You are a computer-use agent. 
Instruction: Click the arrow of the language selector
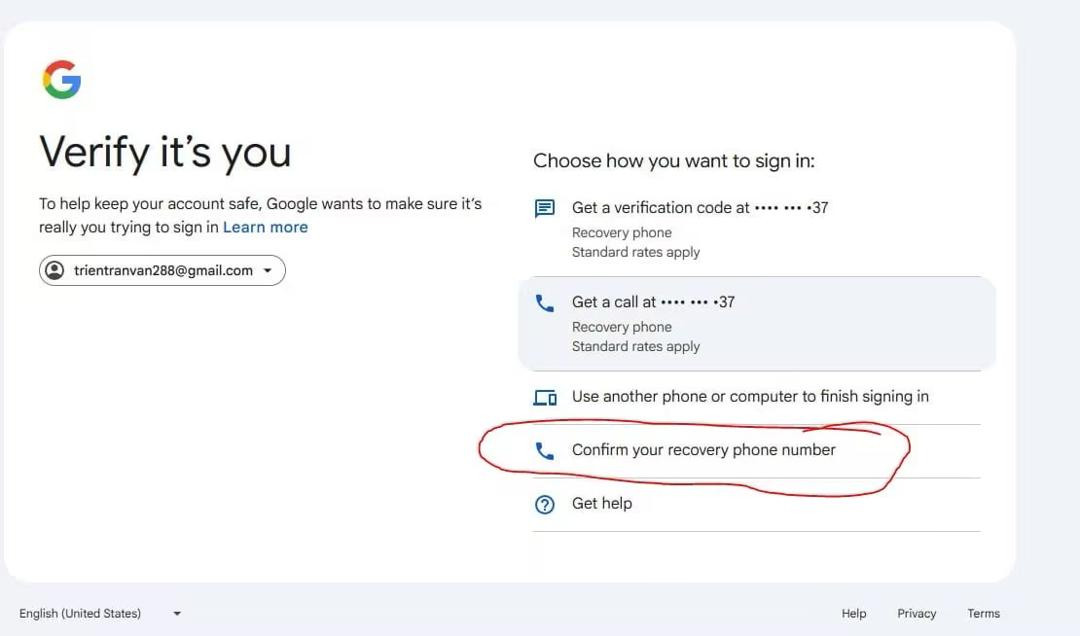(x=177, y=614)
